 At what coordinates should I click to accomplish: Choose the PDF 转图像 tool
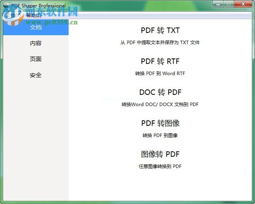(x=160, y=123)
